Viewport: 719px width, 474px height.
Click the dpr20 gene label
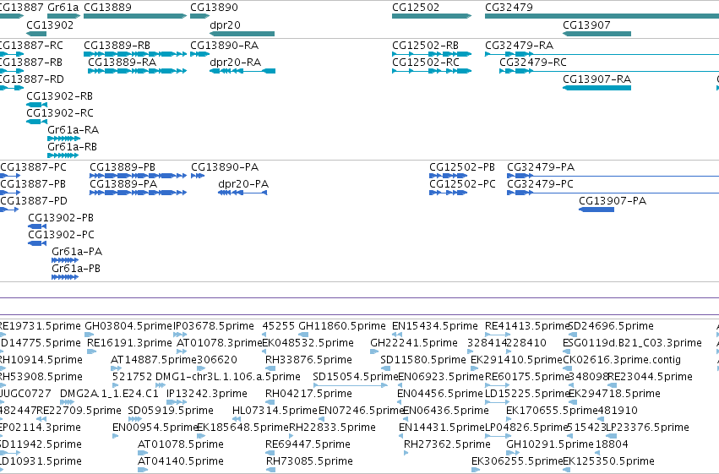pos(225,25)
